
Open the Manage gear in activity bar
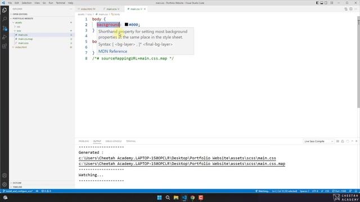4,185
